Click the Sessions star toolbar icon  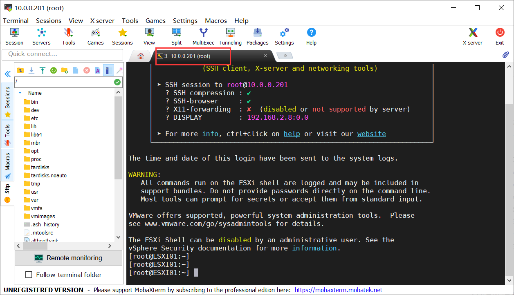pyautogui.click(x=122, y=36)
